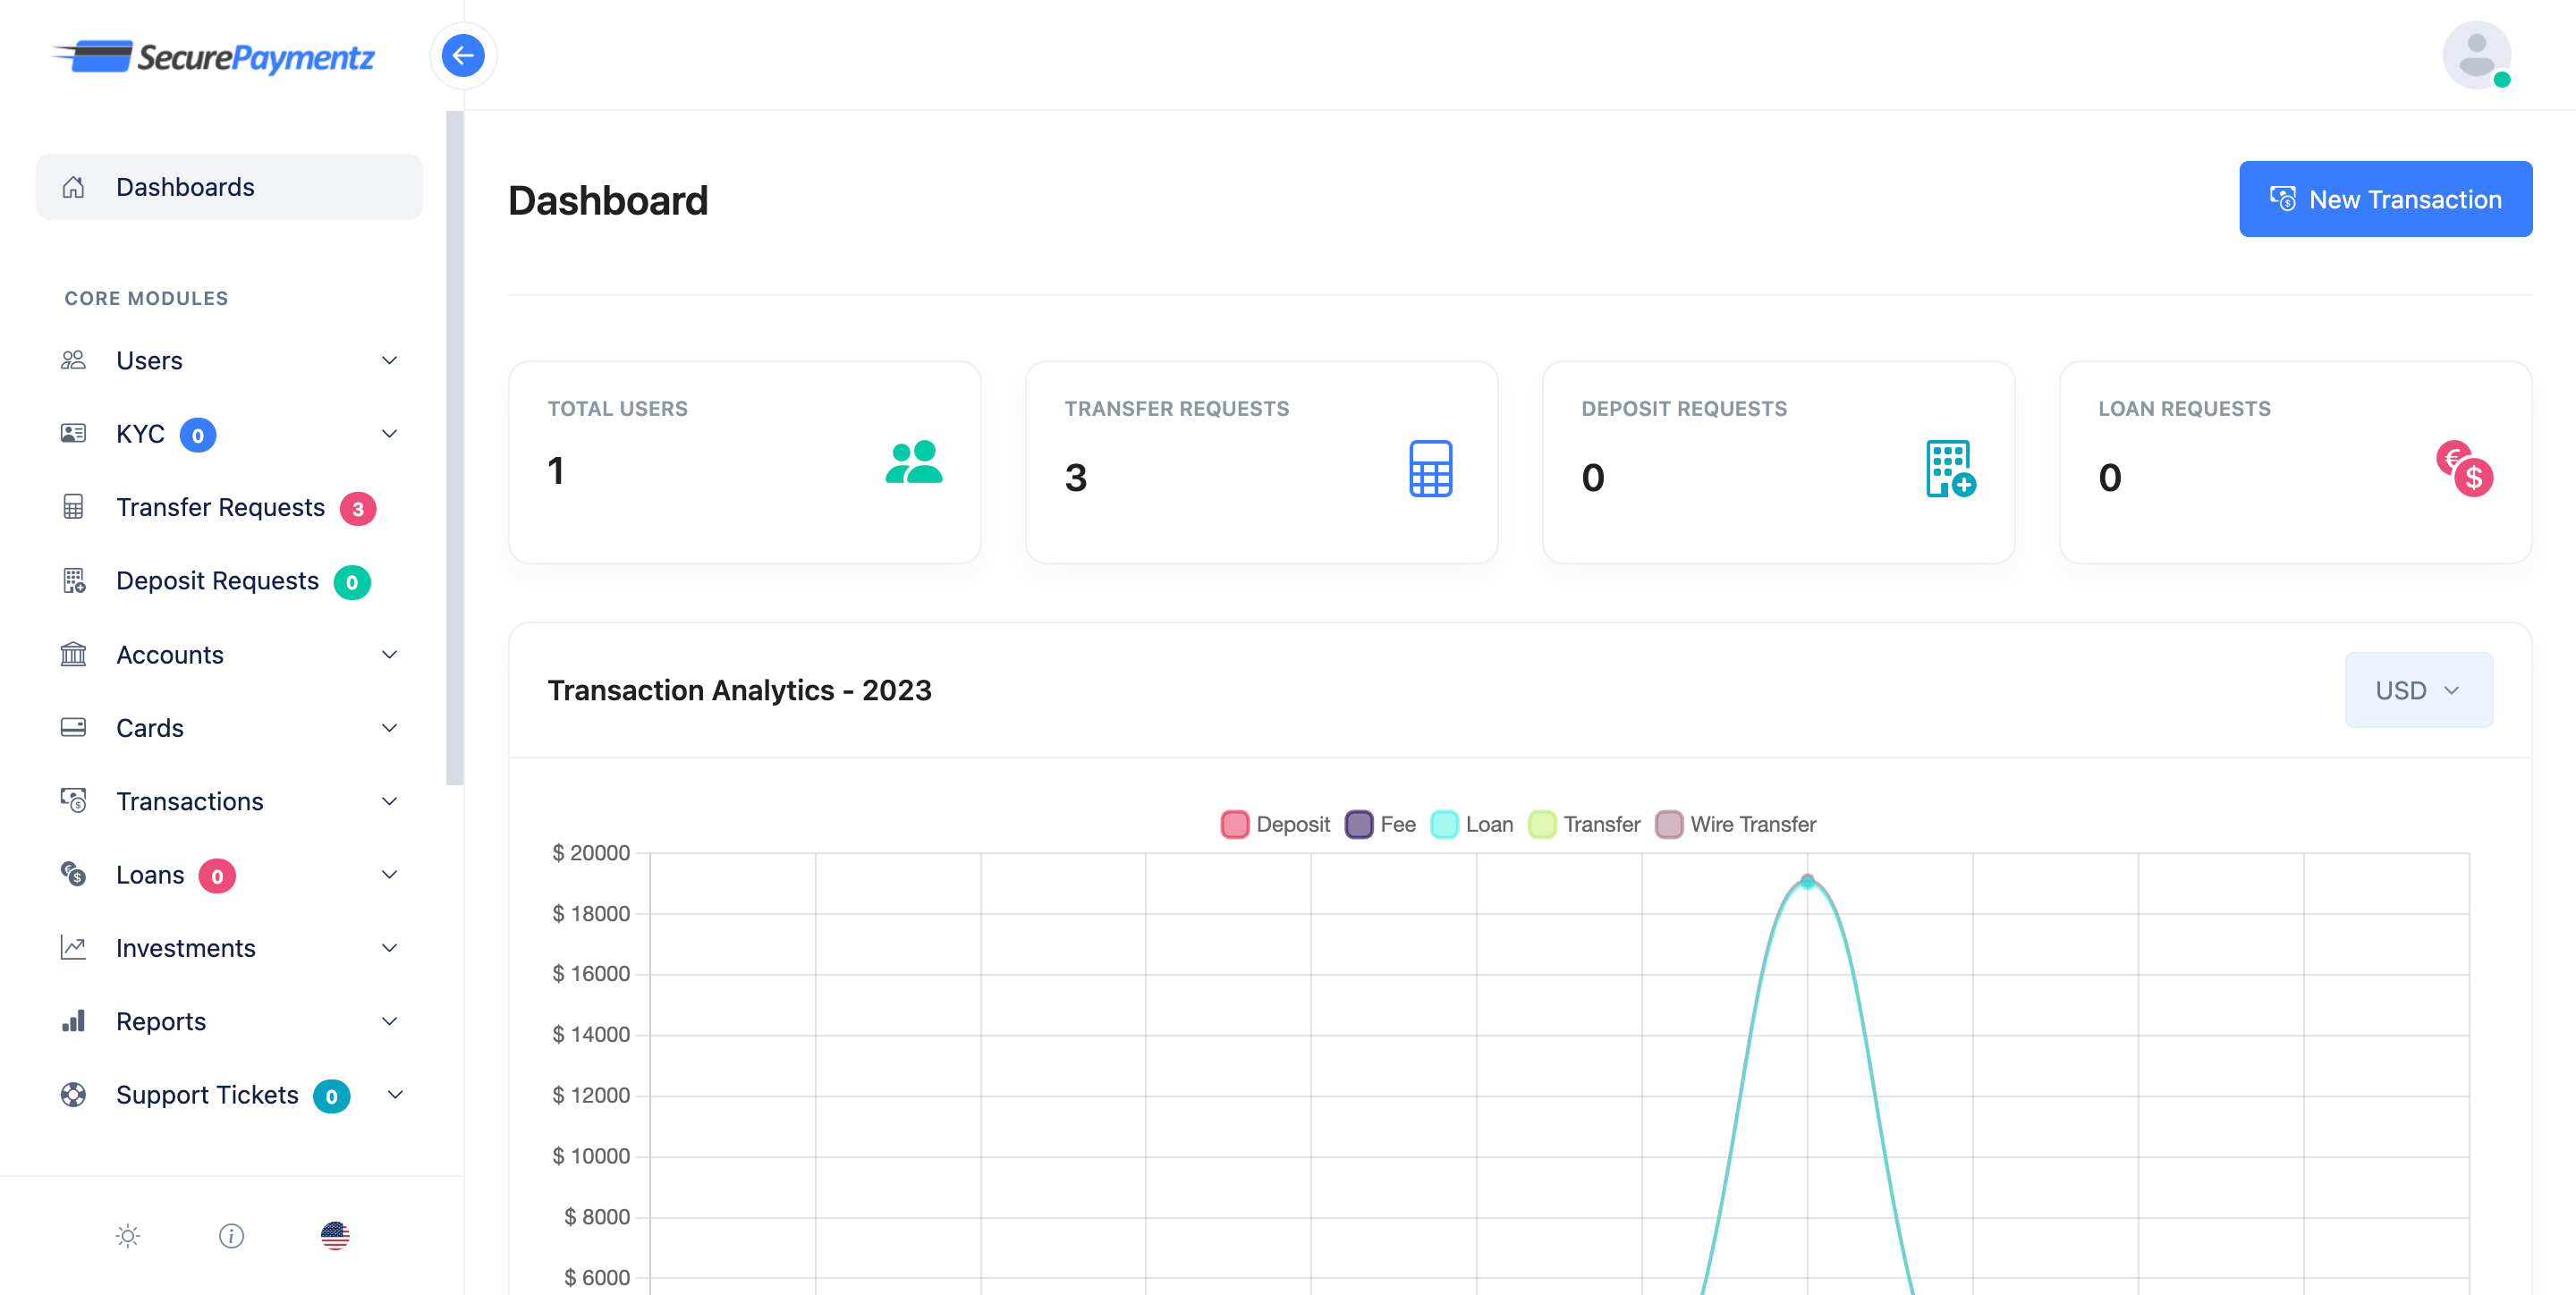Image resolution: width=2576 pixels, height=1295 pixels.
Task: Expand the Cards menu chevron
Action: (390, 727)
